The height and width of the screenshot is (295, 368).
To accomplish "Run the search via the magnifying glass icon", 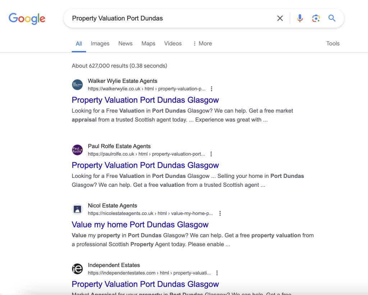I will [x=332, y=18].
